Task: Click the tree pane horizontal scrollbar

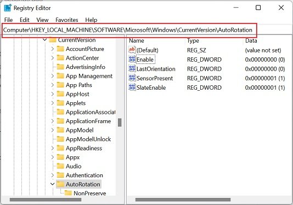Action: (x=46, y=200)
